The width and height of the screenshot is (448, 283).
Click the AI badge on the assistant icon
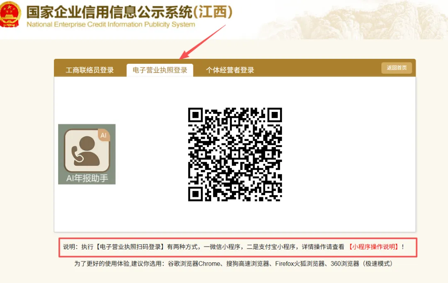coord(103,135)
